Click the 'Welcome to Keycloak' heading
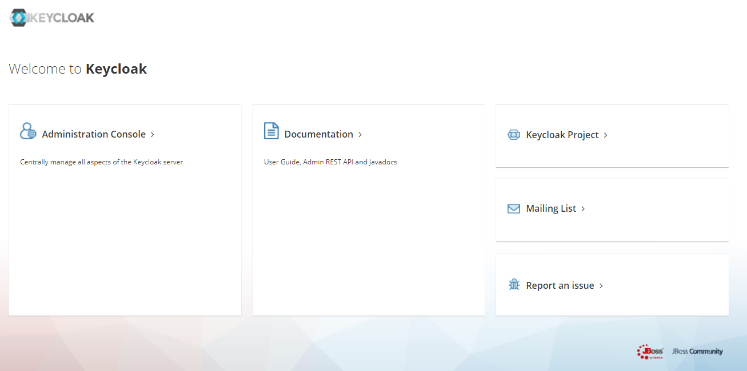 (78, 69)
